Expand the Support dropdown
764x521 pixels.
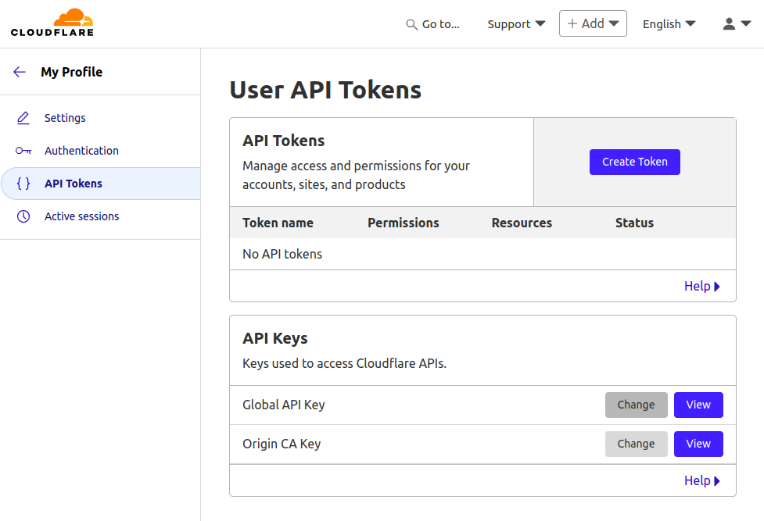click(515, 24)
